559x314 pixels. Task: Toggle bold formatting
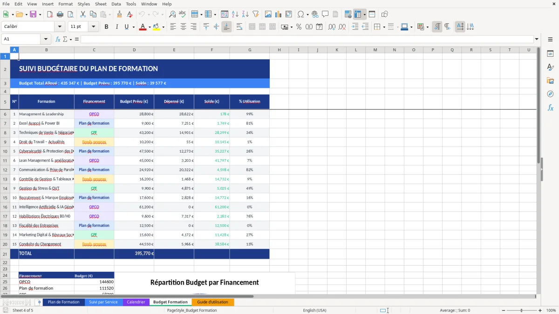[x=106, y=27]
